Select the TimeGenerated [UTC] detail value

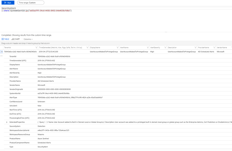tap(46, 61)
